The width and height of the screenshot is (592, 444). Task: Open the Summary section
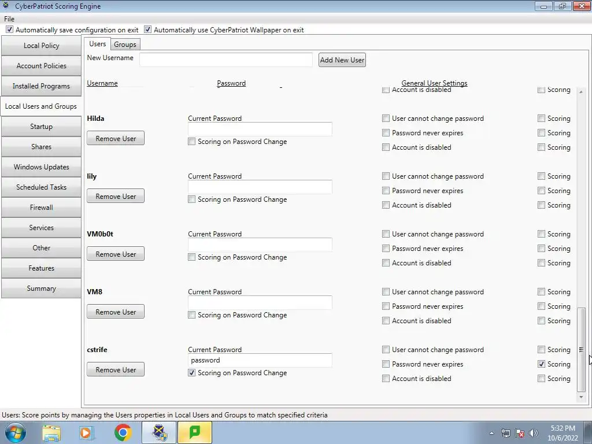pos(41,288)
